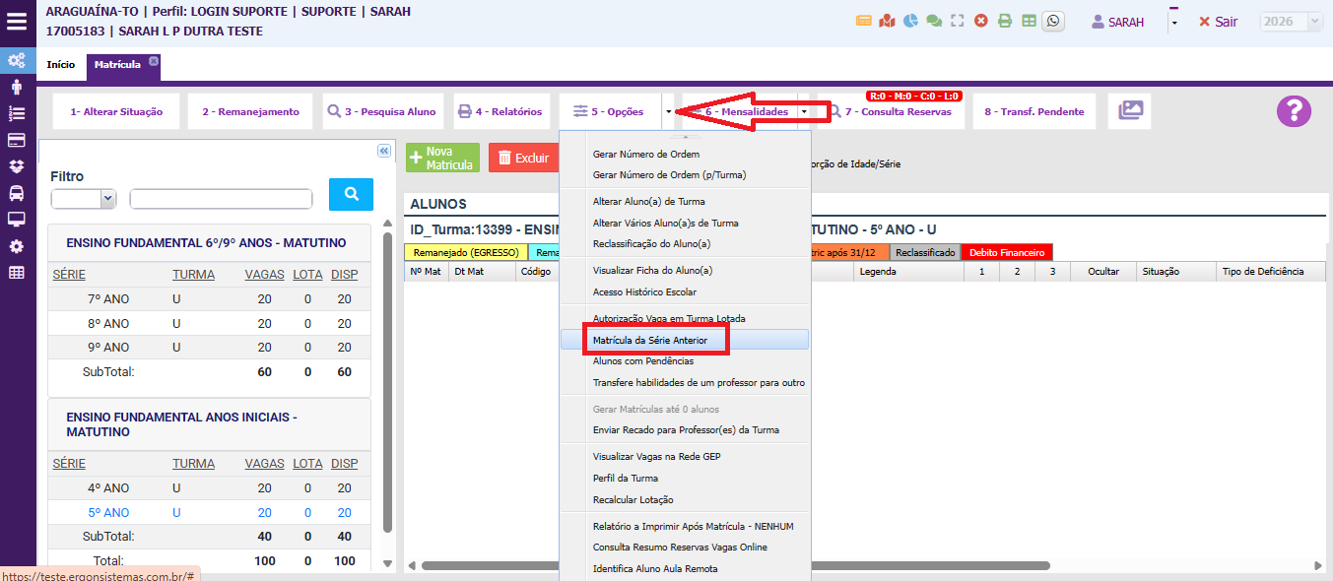Viewport: 1333px width, 581px height.
Task: Click the purple help question mark
Action: pos(1294,111)
